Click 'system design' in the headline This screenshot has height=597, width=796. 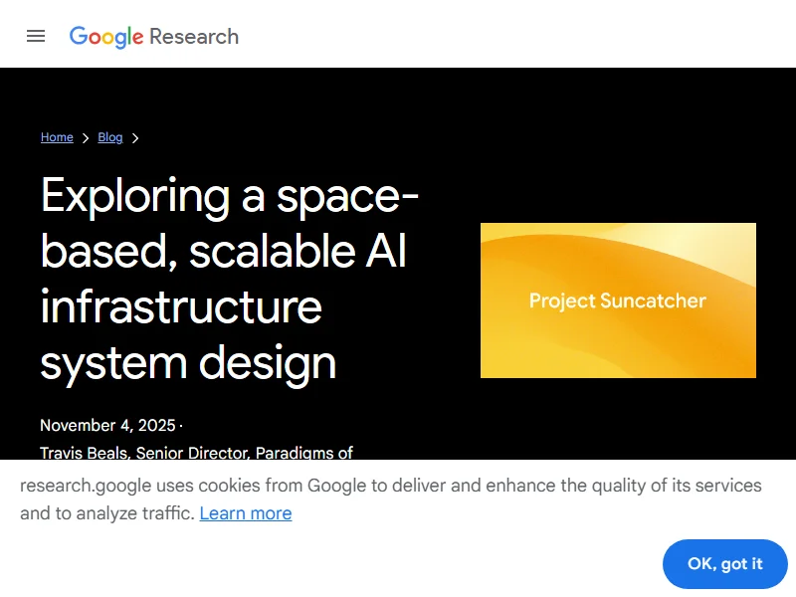click(x=188, y=361)
